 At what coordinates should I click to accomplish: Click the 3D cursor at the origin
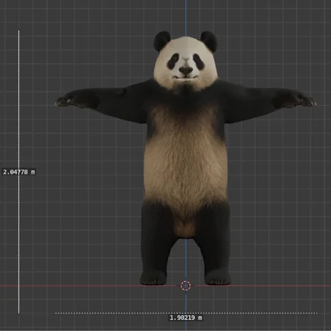(x=185, y=286)
